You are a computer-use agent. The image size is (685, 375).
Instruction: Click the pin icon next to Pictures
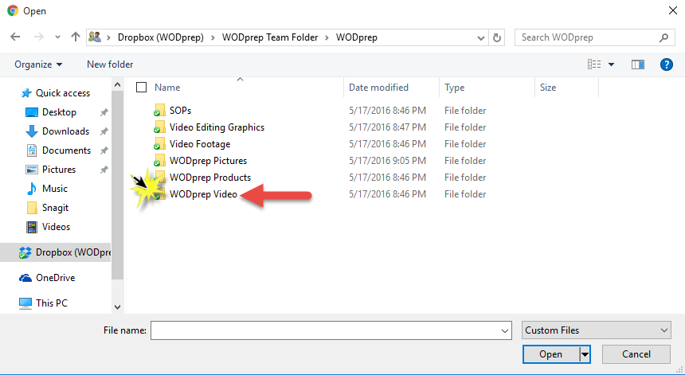pyautogui.click(x=104, y=170)
